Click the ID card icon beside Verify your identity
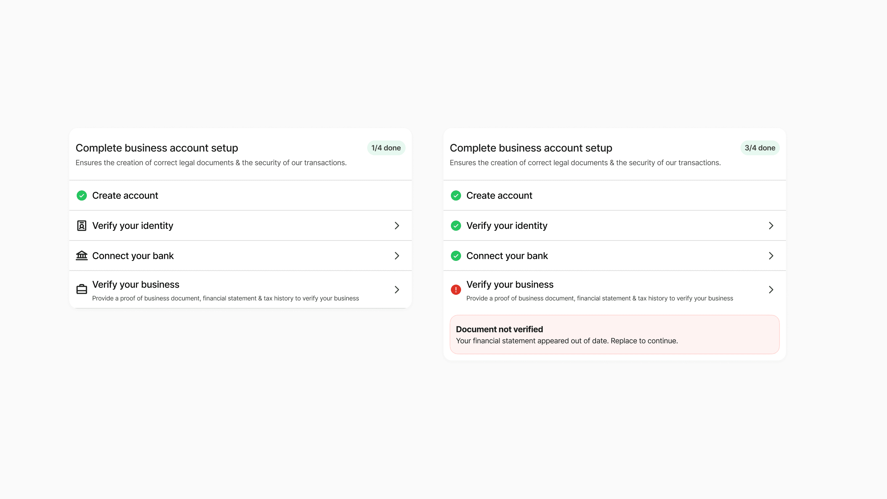This screenshot has width=887, height=499. [82, 225]
